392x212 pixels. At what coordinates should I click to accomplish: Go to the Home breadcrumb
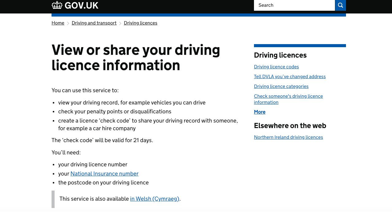click(58, 23)
